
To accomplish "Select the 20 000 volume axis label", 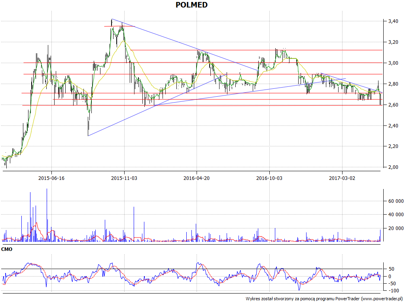I will (396, 228).
